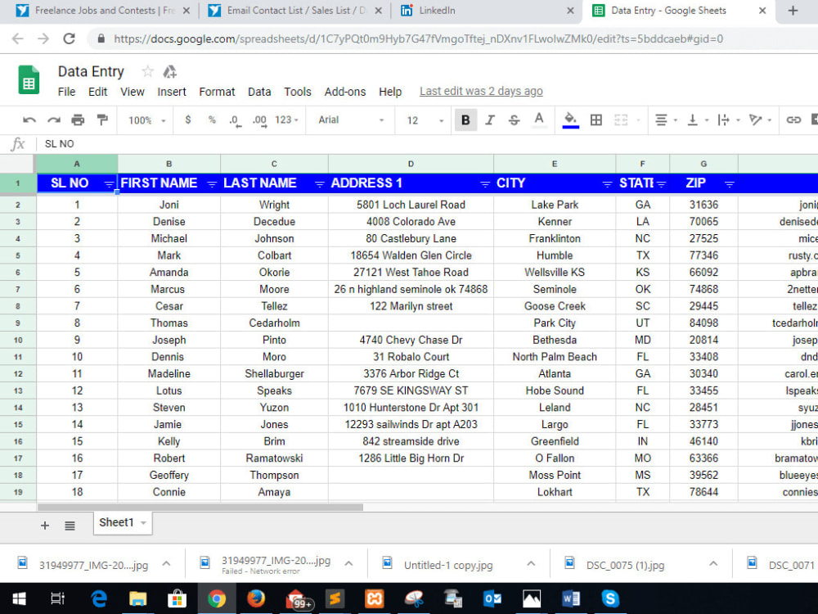818x614 pixels.
Task: Open the Borders tool
Action: (596, 120)
